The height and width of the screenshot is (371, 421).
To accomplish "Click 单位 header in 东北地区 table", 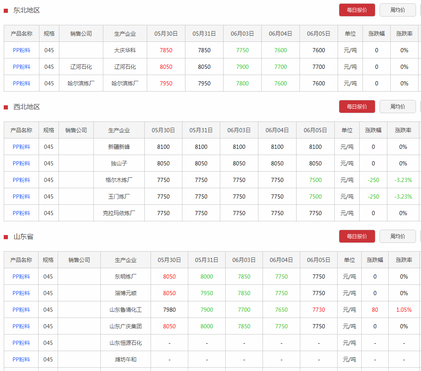I will click(x=350, y=34).
